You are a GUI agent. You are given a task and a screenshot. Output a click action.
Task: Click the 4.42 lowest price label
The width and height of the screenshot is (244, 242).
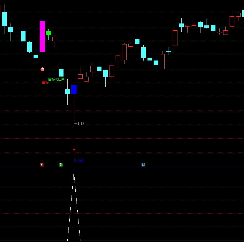pyautogui.click(x=80, y=124)
